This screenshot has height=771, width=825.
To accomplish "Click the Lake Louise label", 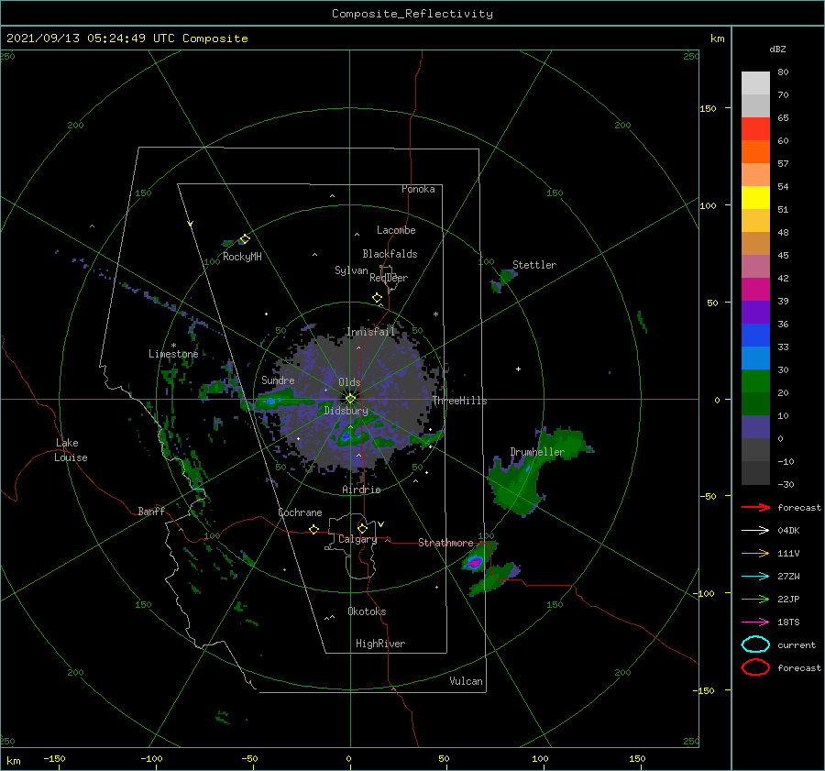I will (71, 450).
